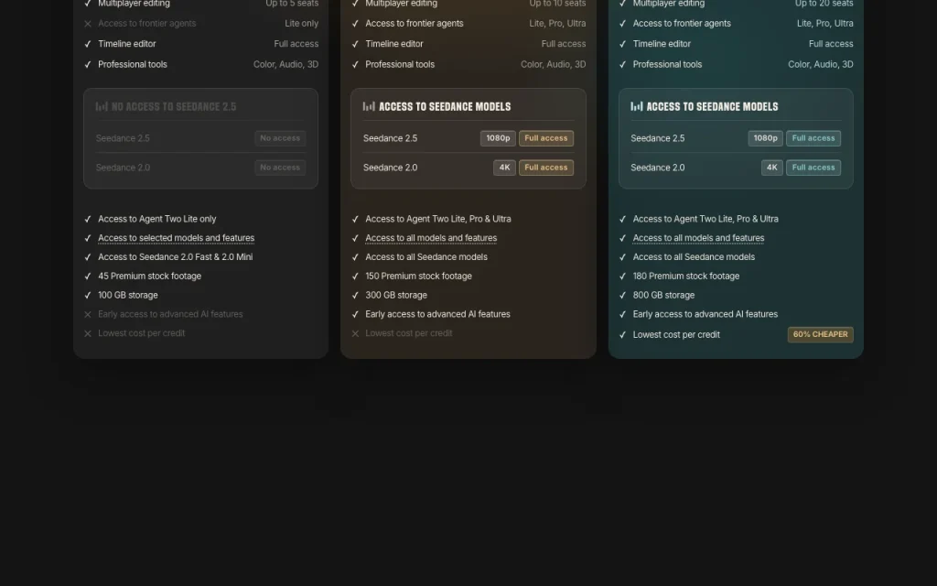Click teal "Full access" badge on Seedance 2.5 row
This screenshot has height=586, width=937.
pos(813,138)
